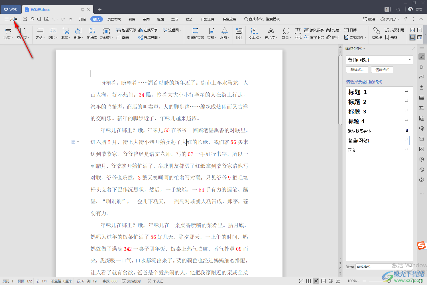The image size is (427, 285).
Task: Apply the 标题 1 style
Action: pos(378,92)
